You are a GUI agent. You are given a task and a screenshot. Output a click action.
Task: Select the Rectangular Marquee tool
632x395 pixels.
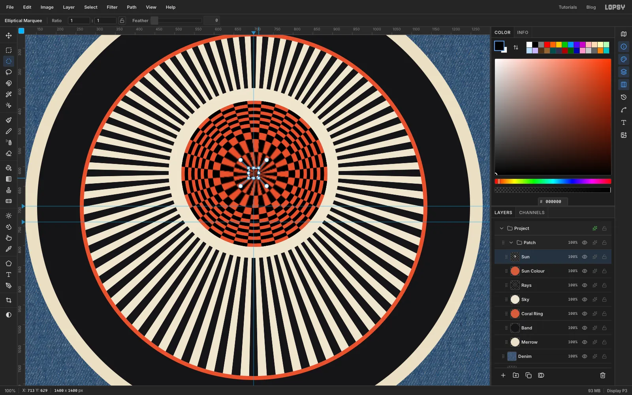tap(9, 50)
